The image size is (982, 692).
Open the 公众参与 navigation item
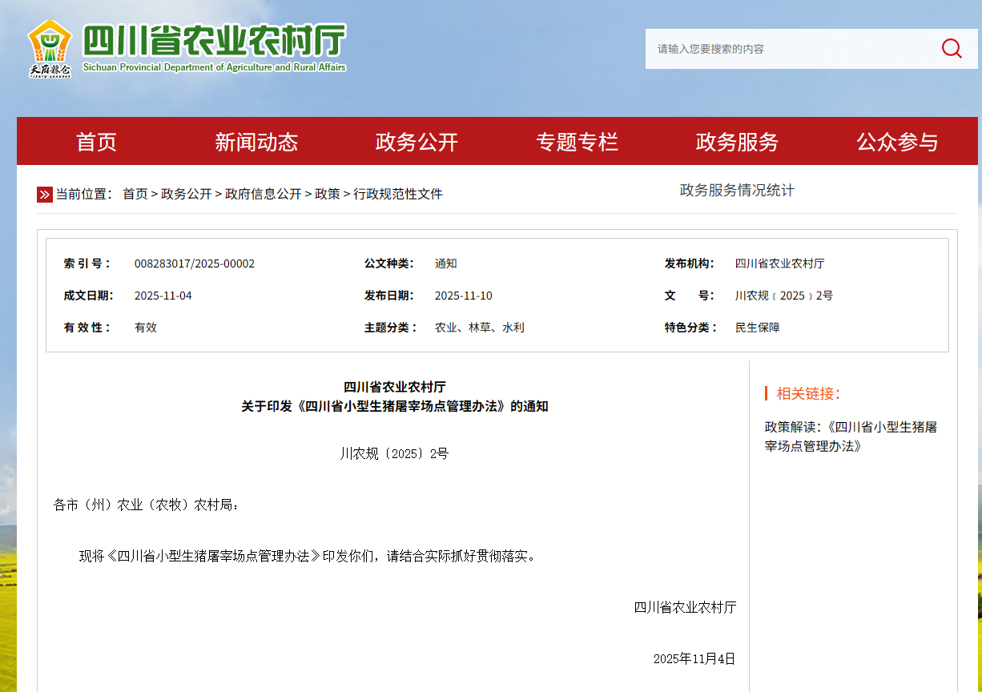(897, 142)
